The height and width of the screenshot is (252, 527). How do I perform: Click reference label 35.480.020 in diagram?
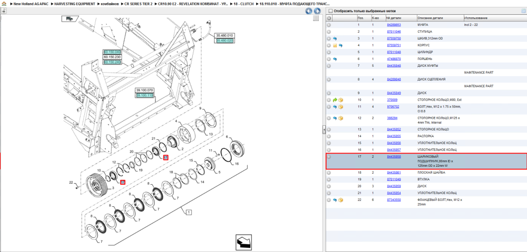(225, 41)
